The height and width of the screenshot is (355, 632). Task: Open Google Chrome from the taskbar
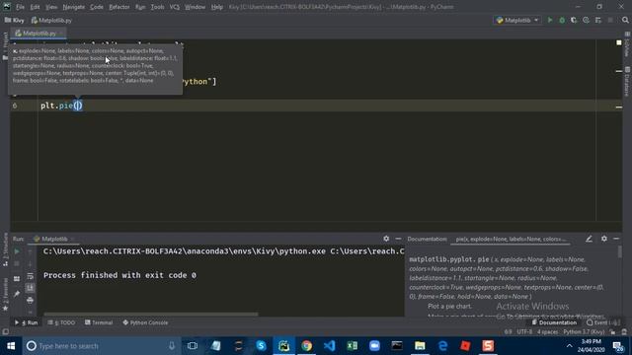(307, 346)
